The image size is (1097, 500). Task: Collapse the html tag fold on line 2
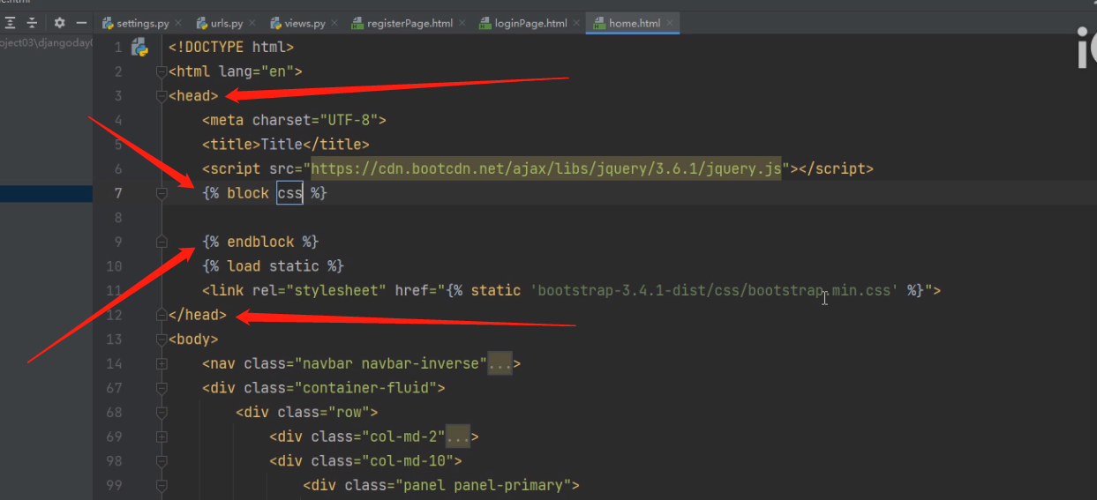(162, 71)
